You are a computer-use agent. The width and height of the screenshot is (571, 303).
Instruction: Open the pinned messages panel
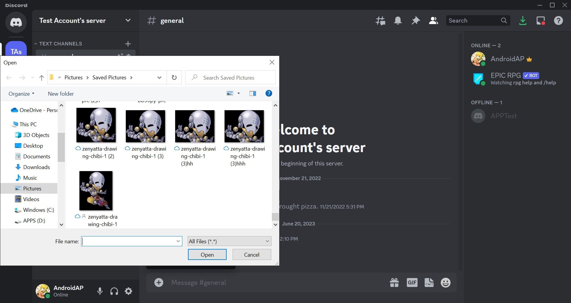point(415,20)
